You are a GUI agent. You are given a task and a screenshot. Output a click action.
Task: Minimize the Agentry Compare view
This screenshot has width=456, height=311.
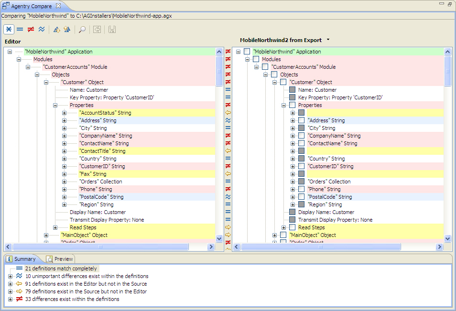coord(442,3)
